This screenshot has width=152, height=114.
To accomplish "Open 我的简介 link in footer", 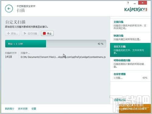I will pyautogui.click(x=10, y=109).
